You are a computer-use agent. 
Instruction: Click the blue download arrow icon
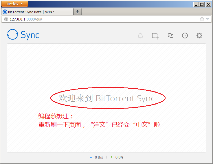pos(91,157)
